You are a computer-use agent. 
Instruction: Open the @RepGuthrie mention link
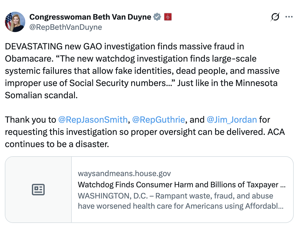pyautogui.click(x=159, y=120)
